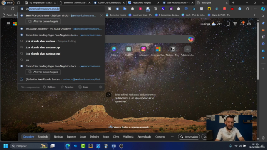The width and height of the screenshot is (267, 150).
Task: Filter suggestions by Histórico
Action: coord(49,87)
